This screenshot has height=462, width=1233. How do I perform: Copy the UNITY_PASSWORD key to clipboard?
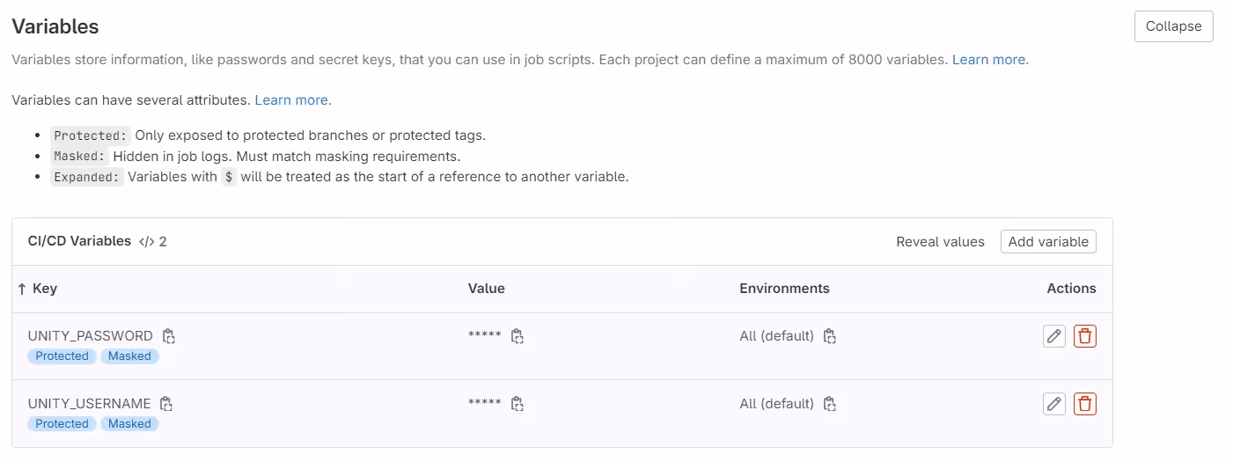click(169, 336)
